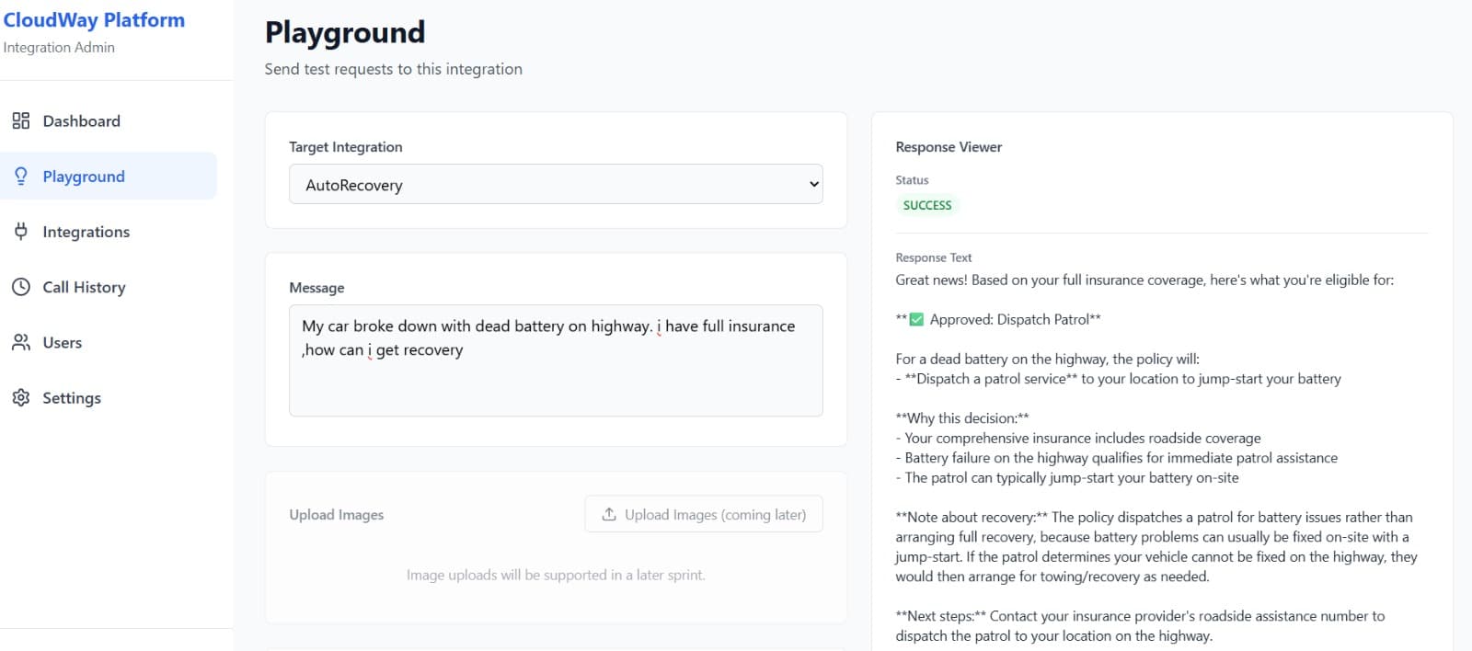Click the CloudWay Platform logo title
The height and width of the screenshot is (651, 1472).
point(94,20)
